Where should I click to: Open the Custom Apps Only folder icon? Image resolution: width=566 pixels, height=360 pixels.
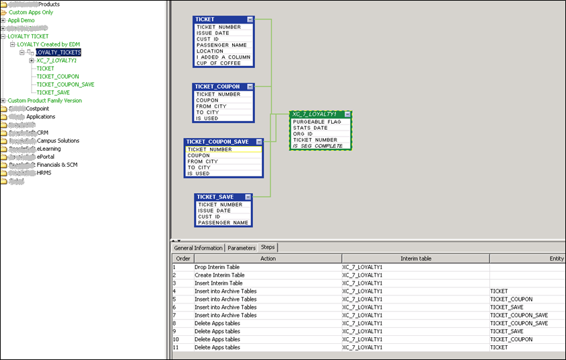coord(4,12)
